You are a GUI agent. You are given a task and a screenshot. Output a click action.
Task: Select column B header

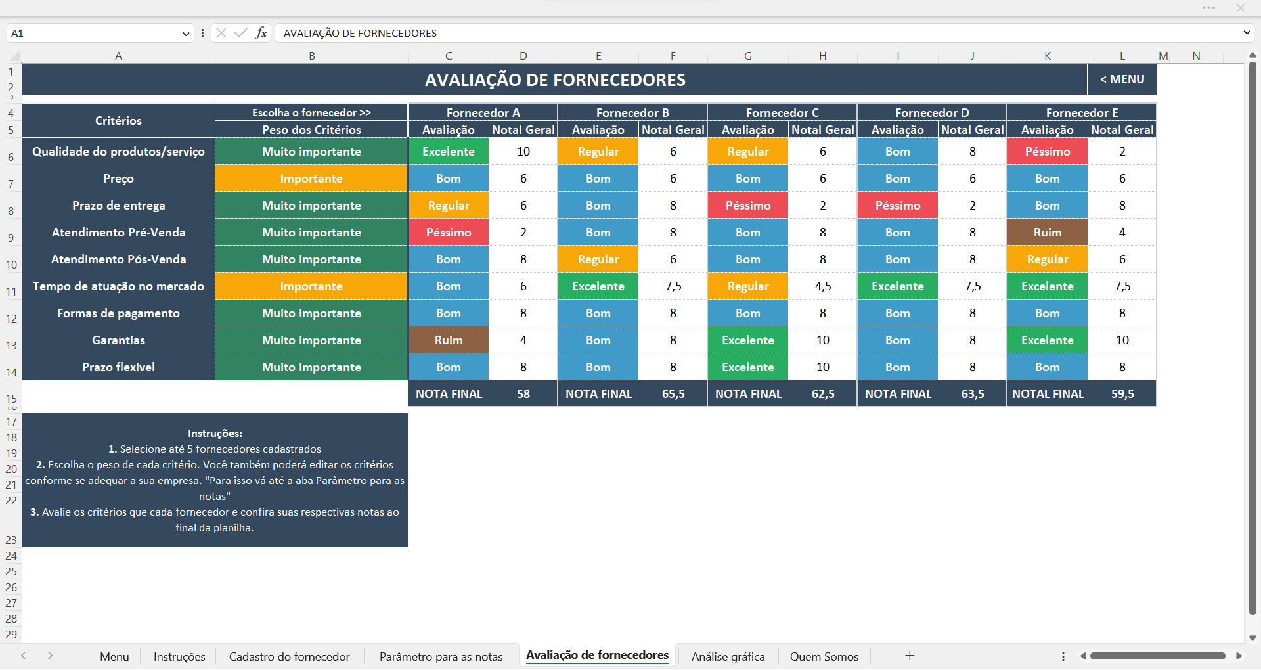[x=312, y=56]
